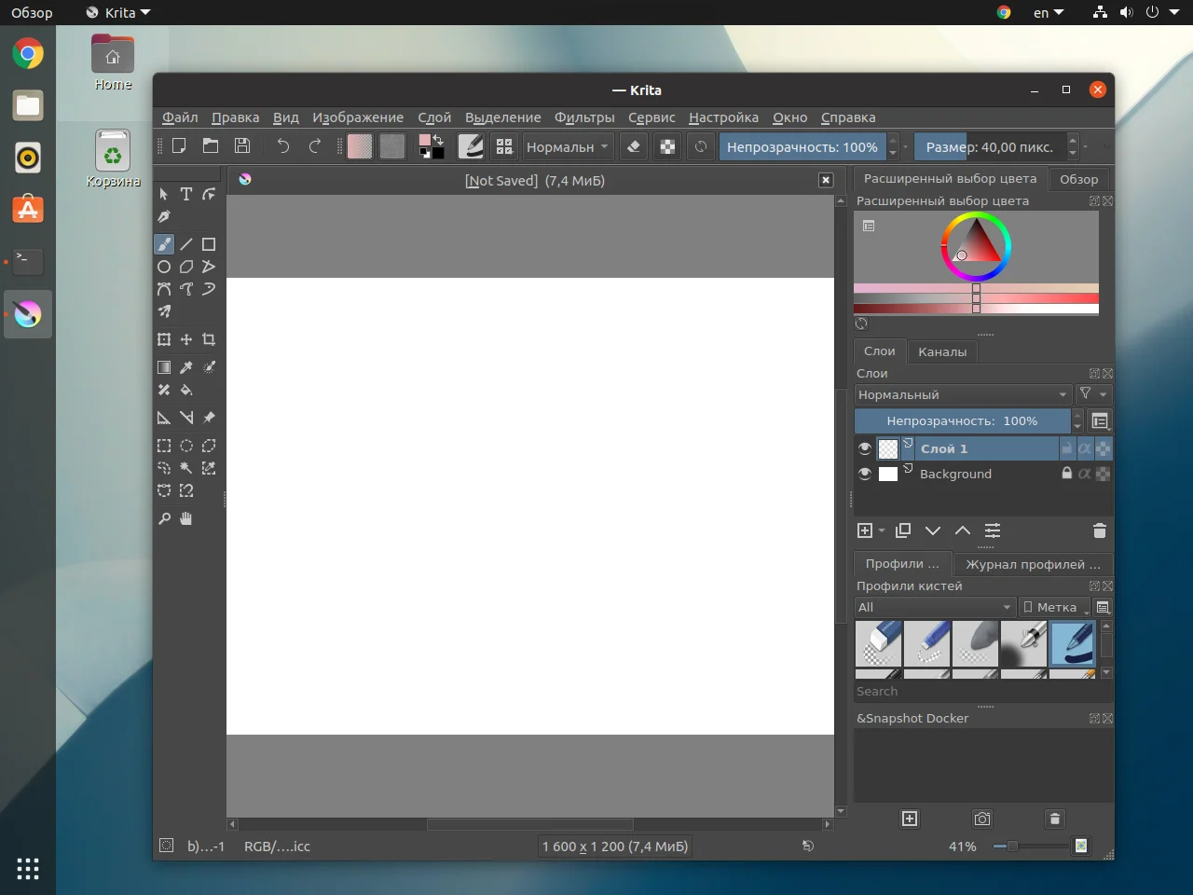Toggle visibility of Слой 1 layer
Image resolution: width=1193 pixels, height=895 pixels.
coord(865,448)
